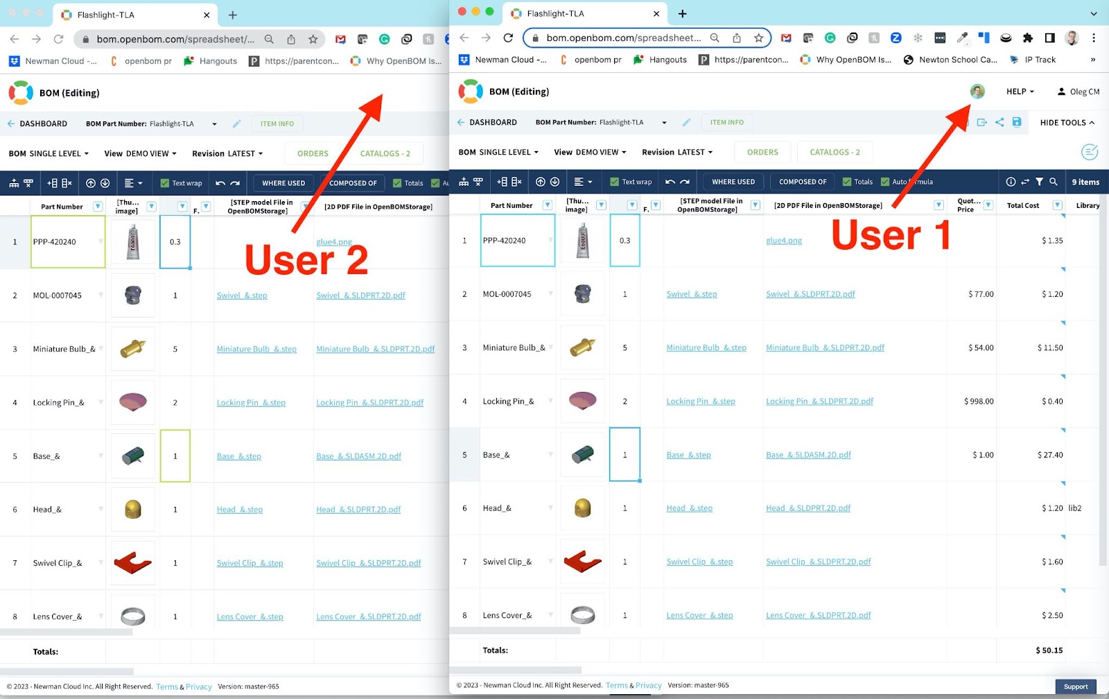Click the swap arrows icon in right window toolbar
The width and height of the screenshot is (1109, 699).
(x=1025, y=182)
